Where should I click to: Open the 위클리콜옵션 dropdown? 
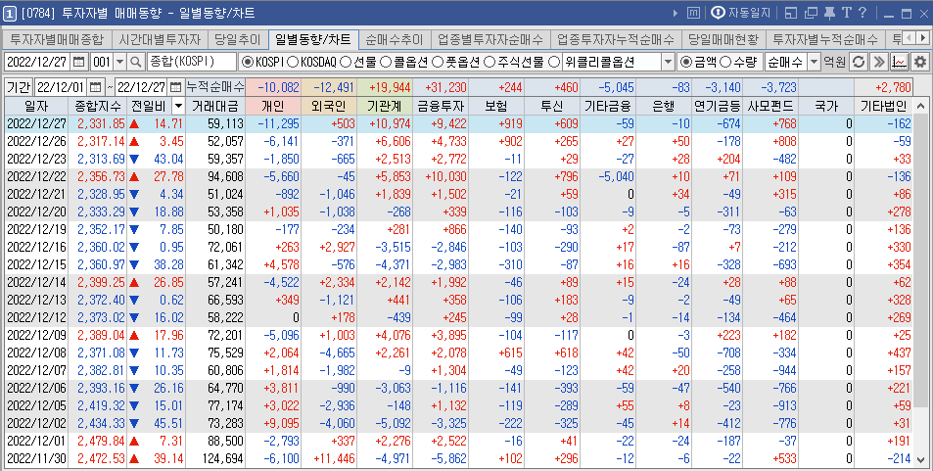click(x=668, y=62)
